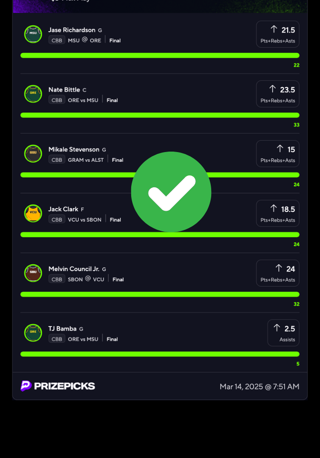Viewport: 320px width, 458px height.
Task: Click the Mar 14, 2025 timestamp
Action: click(x=259, y=387)
